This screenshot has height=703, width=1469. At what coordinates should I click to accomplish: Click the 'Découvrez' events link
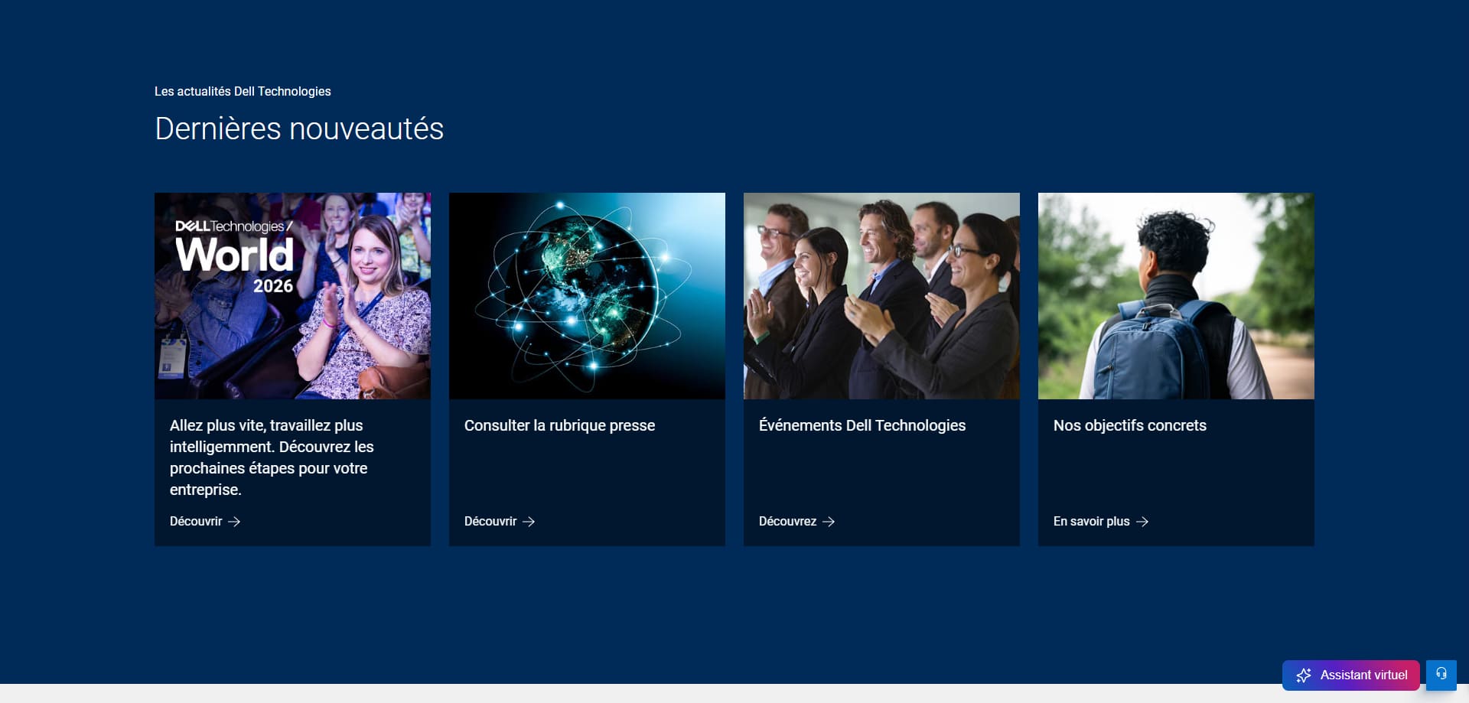(x=796, y=521)
